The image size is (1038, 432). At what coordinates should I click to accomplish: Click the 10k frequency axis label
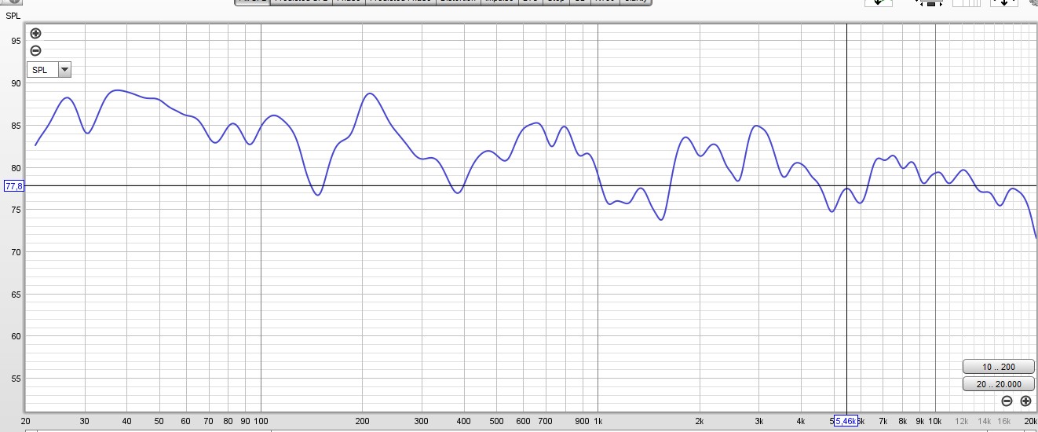pos(934,421)
